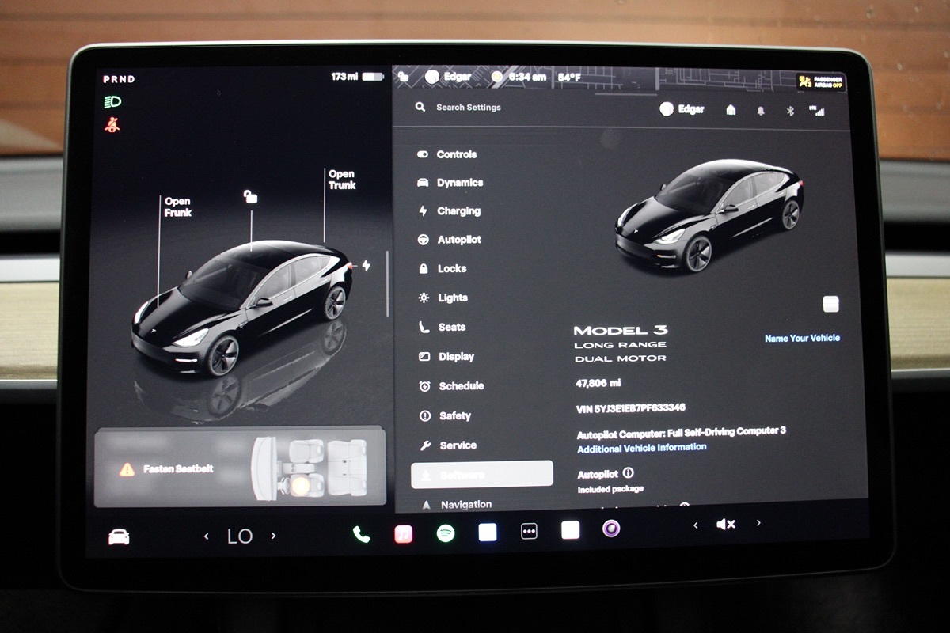Launch Spotify from the bottom dock
The image size is (950, 633).
click(x=446, y=533)
